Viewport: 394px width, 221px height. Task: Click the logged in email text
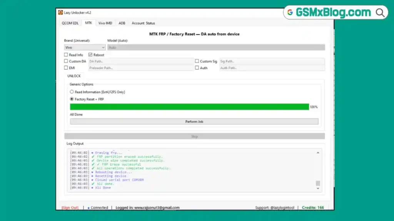pyautogui.click(x=147, y=208)
